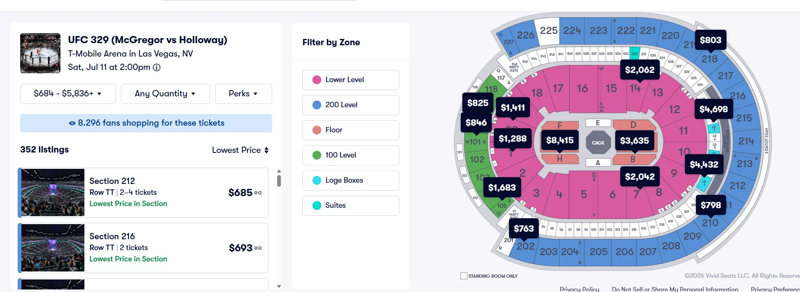Change the Lowest Price sort order

[240, 150]
